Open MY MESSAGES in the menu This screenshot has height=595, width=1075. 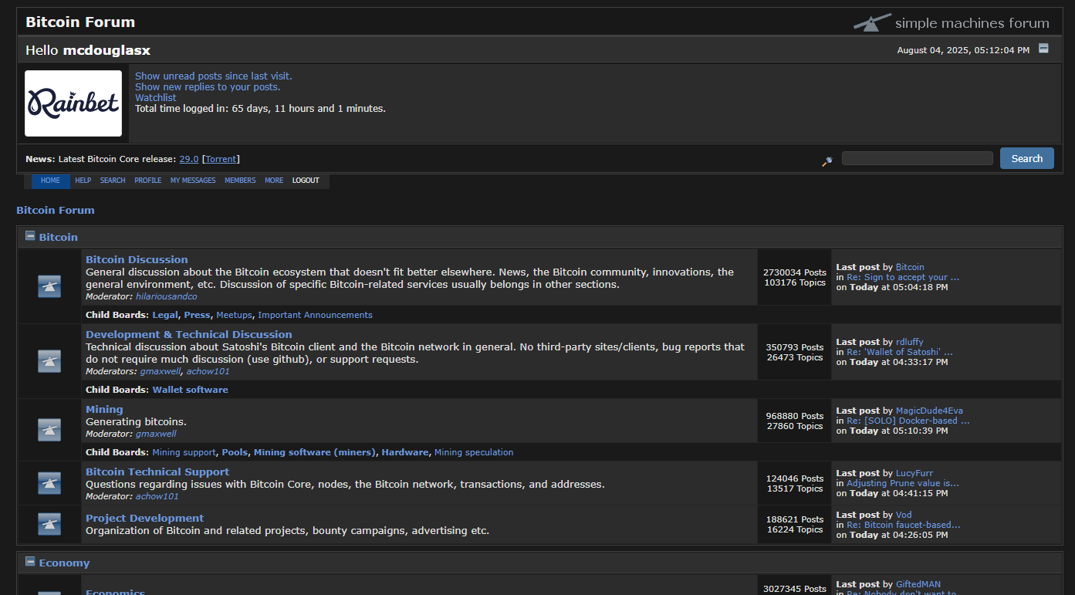[193, 181]
